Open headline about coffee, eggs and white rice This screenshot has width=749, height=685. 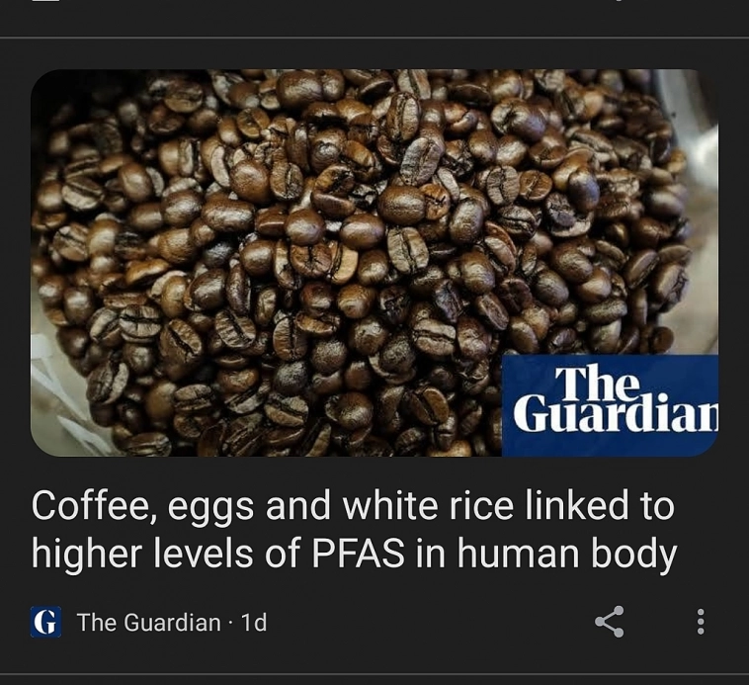354,529
